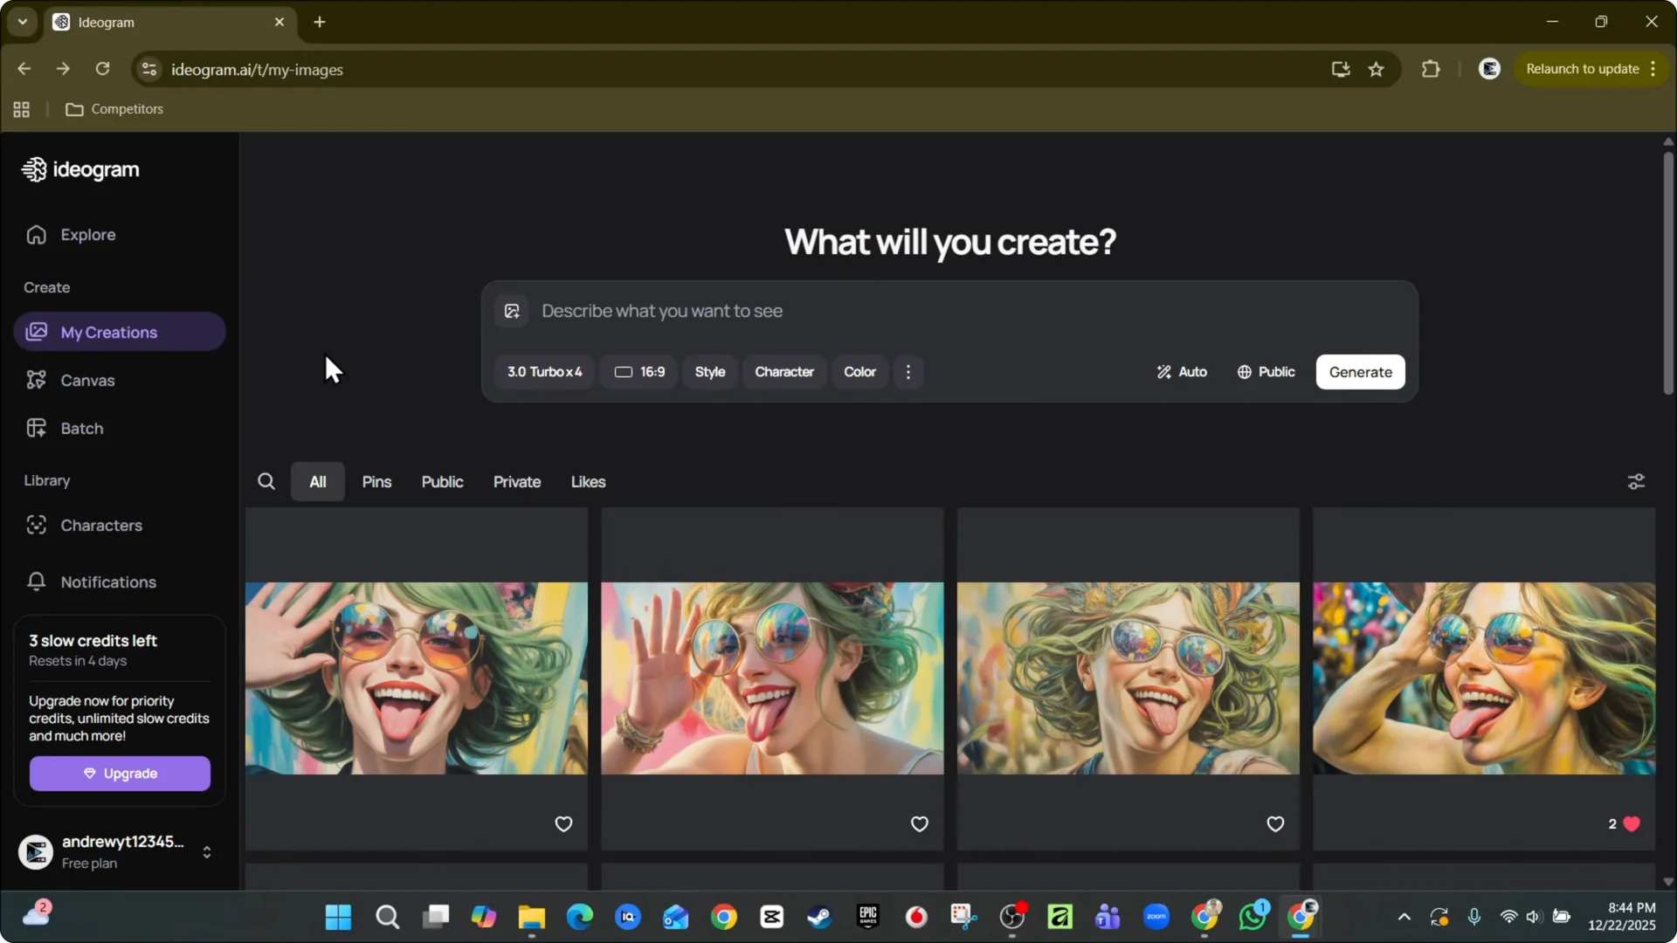Switch to the Private tab
This screenshot has height=943, width=1677.
516,481
